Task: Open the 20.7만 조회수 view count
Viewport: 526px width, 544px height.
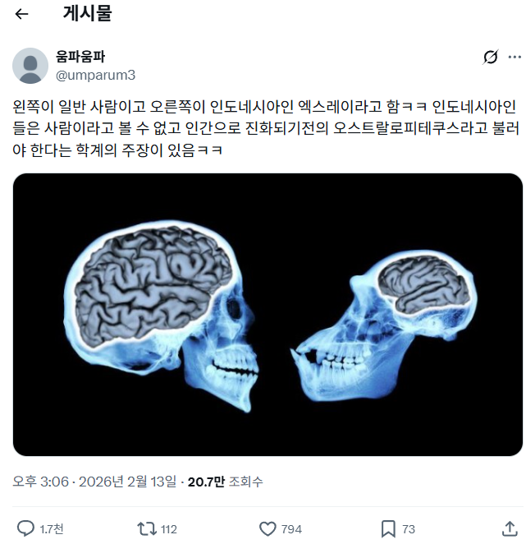Action: (x=225, y=482)
